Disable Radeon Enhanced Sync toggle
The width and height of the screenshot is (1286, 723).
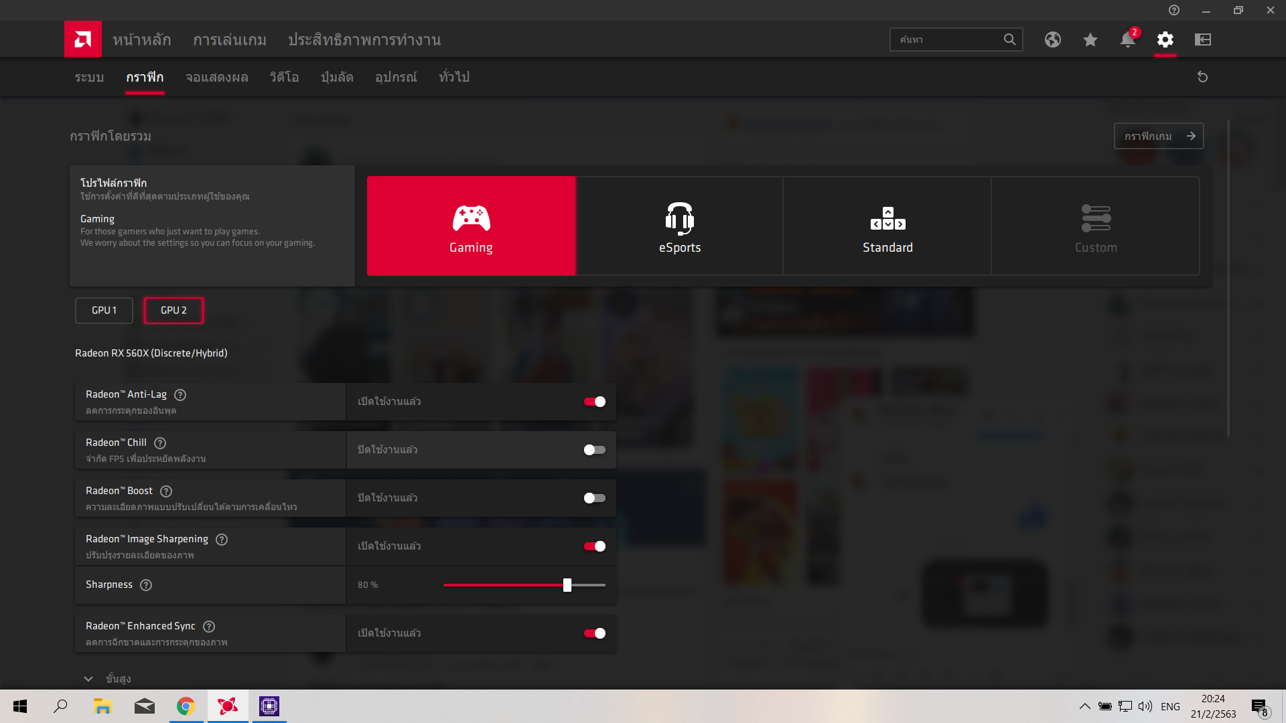click(594, 633)
